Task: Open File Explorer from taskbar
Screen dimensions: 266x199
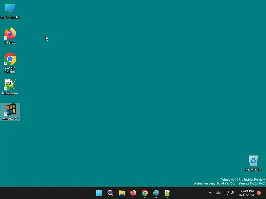Action: click(122, 193)
